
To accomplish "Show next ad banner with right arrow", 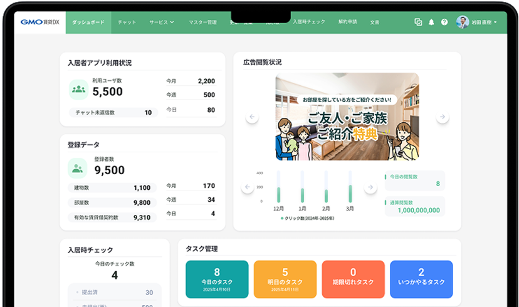I will coord(443,117).
